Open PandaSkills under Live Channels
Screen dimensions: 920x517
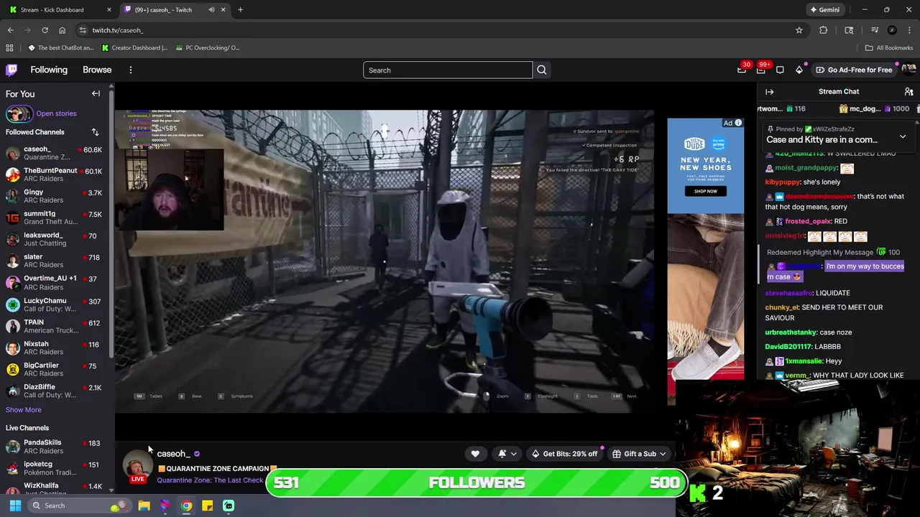54,447
